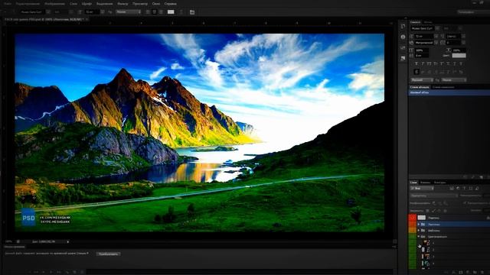Switch to the Контуры tab
This screenshot has width=490, height=275.
coord(440,183)
